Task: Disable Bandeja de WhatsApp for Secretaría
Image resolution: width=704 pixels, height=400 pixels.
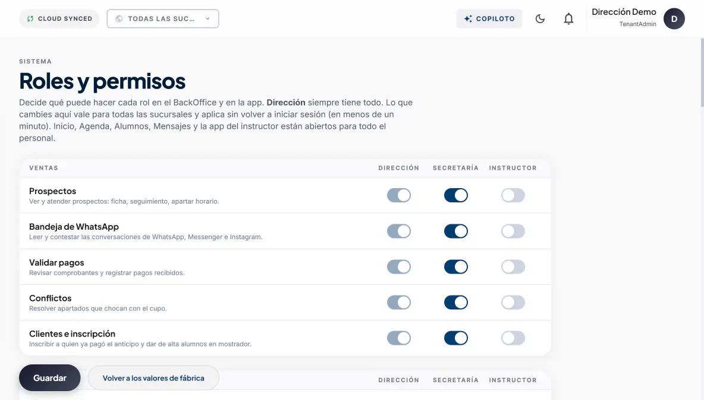Action: coord(455,231)
